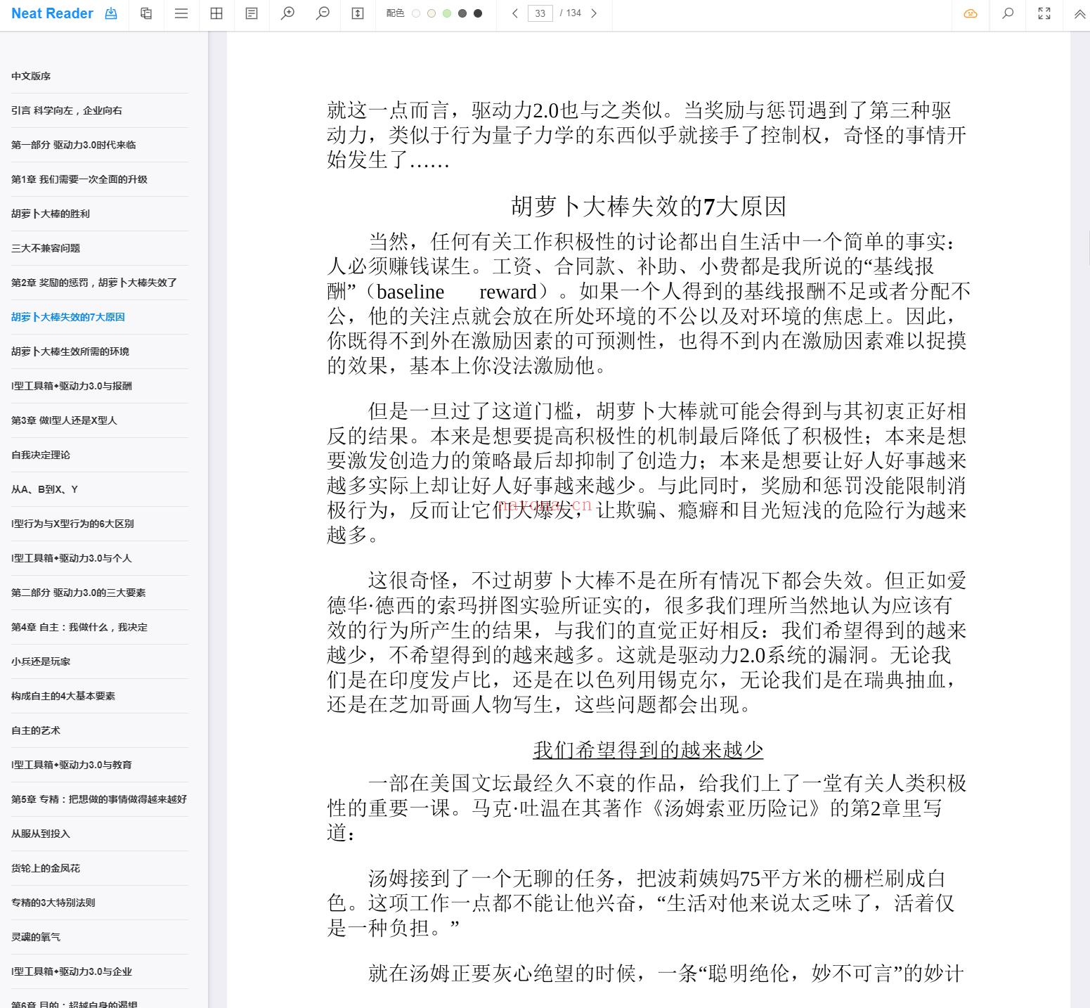Image resolution: width=1090 pixels, height=1008 pixels.
Task: Open the search magnifier icon
Action: tap(1008, 13)
